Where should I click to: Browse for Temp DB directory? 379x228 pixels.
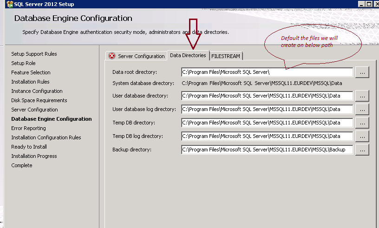[362, 123]
